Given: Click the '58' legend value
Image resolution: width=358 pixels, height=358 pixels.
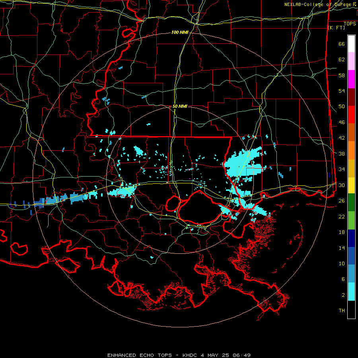Looking at the screenshot, I should (x=342, y=75).
